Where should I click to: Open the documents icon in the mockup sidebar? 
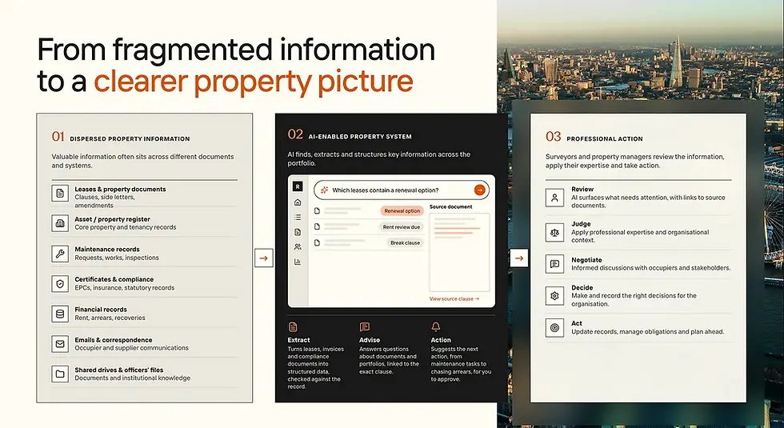298,232
